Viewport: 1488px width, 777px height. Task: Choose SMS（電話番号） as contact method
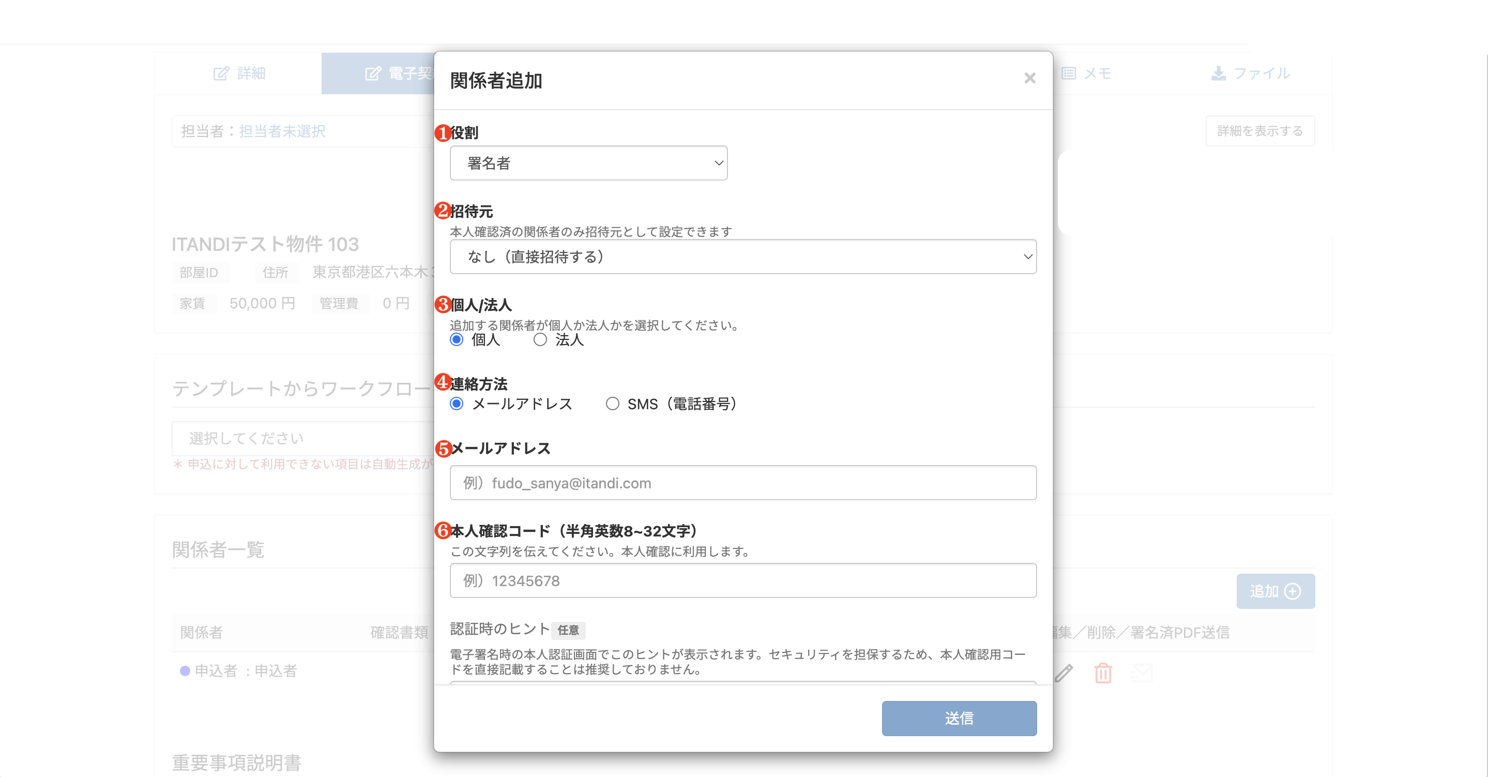pyautogui.click(x=612, y=404)
